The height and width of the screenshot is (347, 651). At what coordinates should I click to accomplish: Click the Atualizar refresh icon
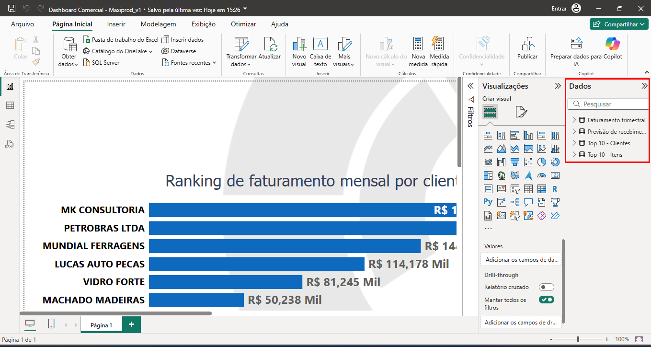pos(270,45)
